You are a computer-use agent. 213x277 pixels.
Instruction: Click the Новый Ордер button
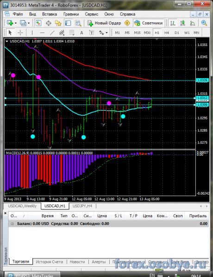tap(104, 23)
